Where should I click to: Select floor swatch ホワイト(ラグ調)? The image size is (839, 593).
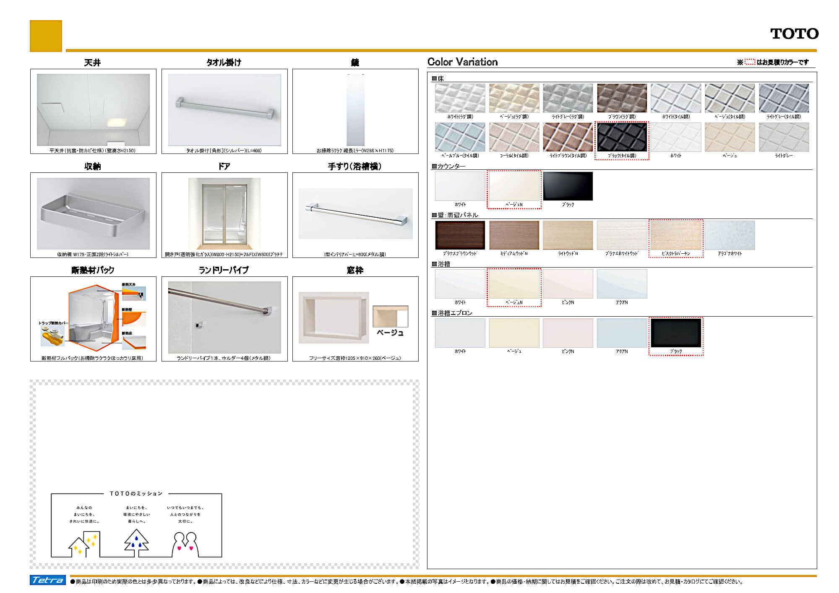[460, 98]
